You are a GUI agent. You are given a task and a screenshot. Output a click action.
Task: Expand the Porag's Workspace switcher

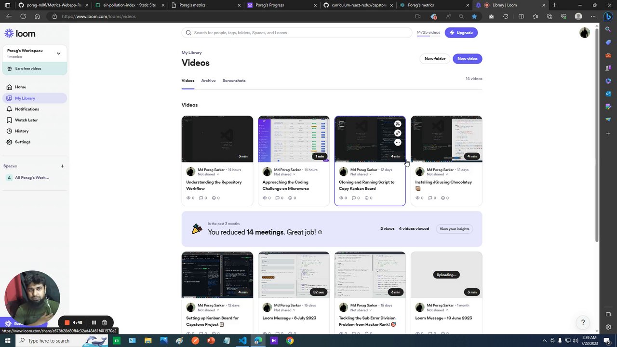tap(59, 53)
